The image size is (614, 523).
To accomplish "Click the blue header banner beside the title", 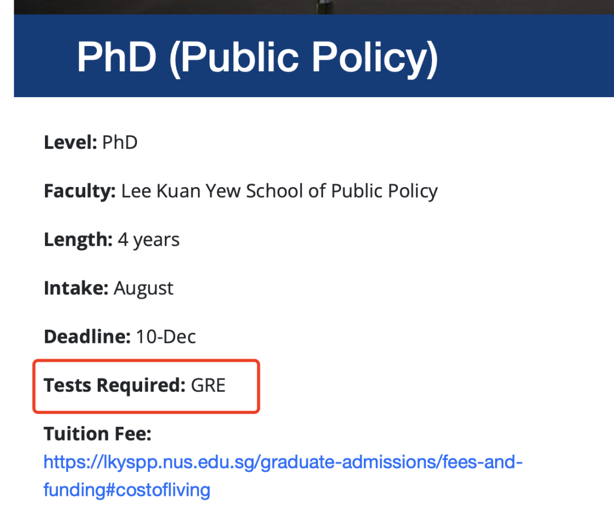I will (x=525, y=56).
